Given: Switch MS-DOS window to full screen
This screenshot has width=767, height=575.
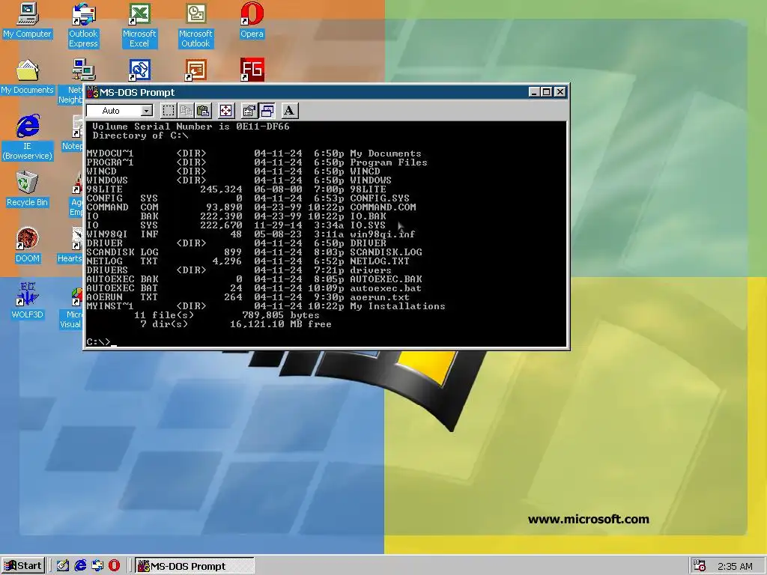Looking at the screenshot, I should (226, 111).
